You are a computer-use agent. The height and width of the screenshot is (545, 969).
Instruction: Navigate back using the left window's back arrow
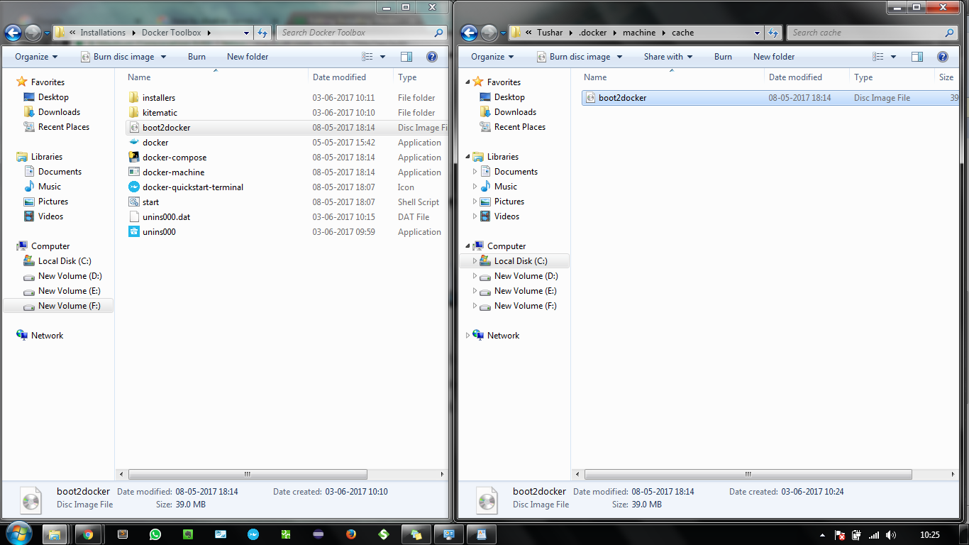click(x=12, y=33)
